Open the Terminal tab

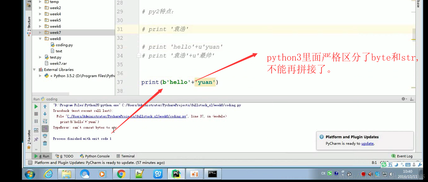(x=126, y=156)
